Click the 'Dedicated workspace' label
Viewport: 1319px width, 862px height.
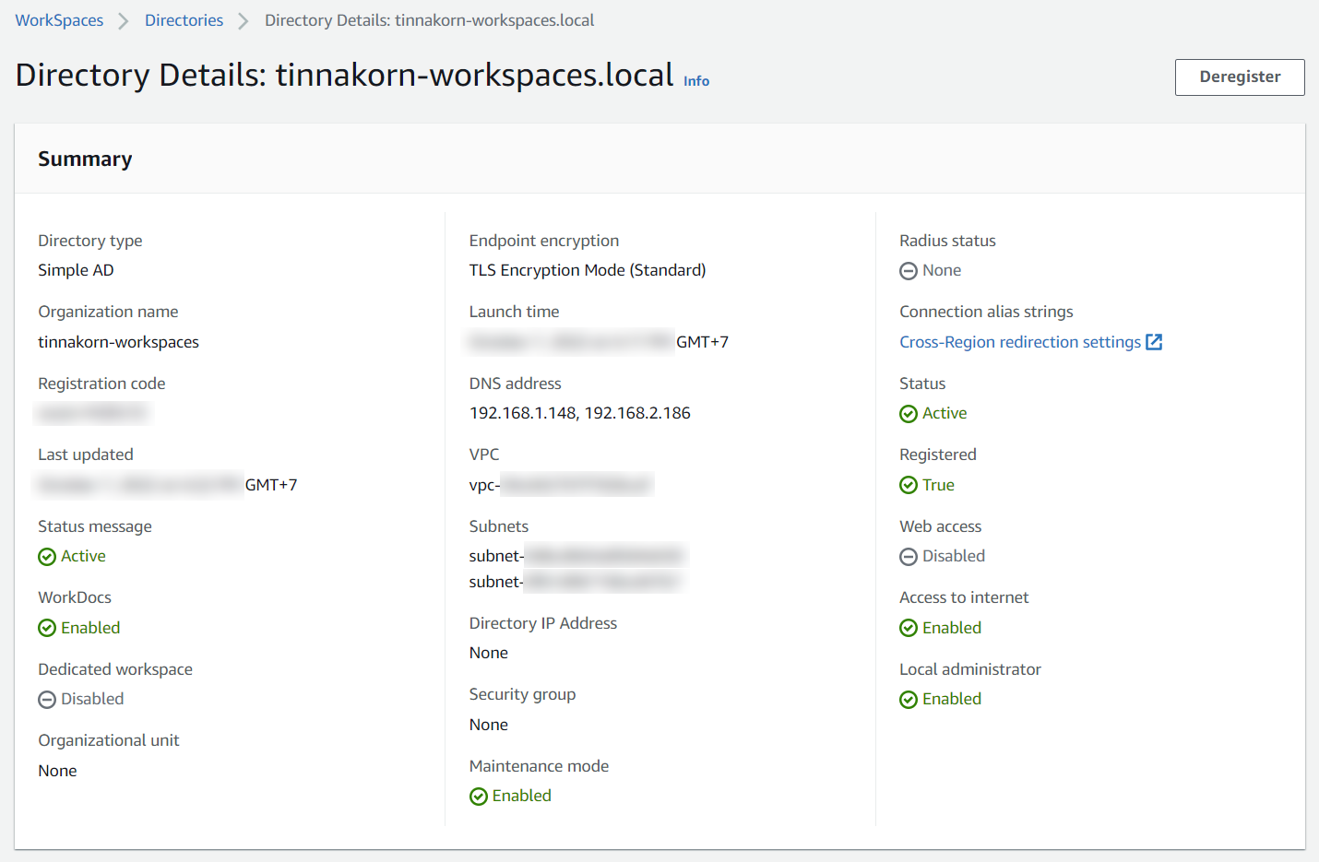click(x=115, y=669)
